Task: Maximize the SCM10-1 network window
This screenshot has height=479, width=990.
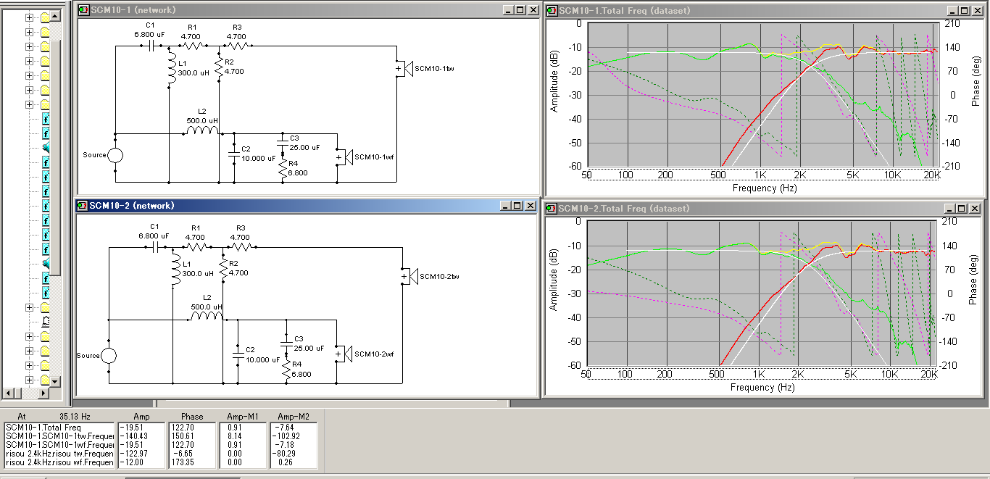Action: pyautogui.click(x=520, y=10)
